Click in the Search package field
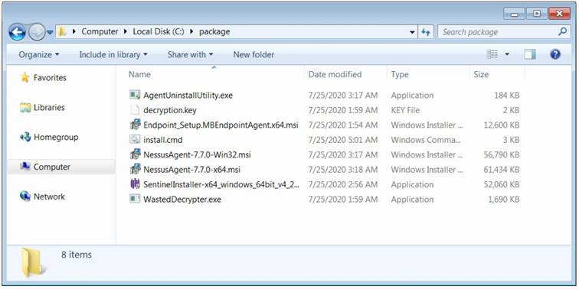 pyautogui.click(x=499, y=32)
